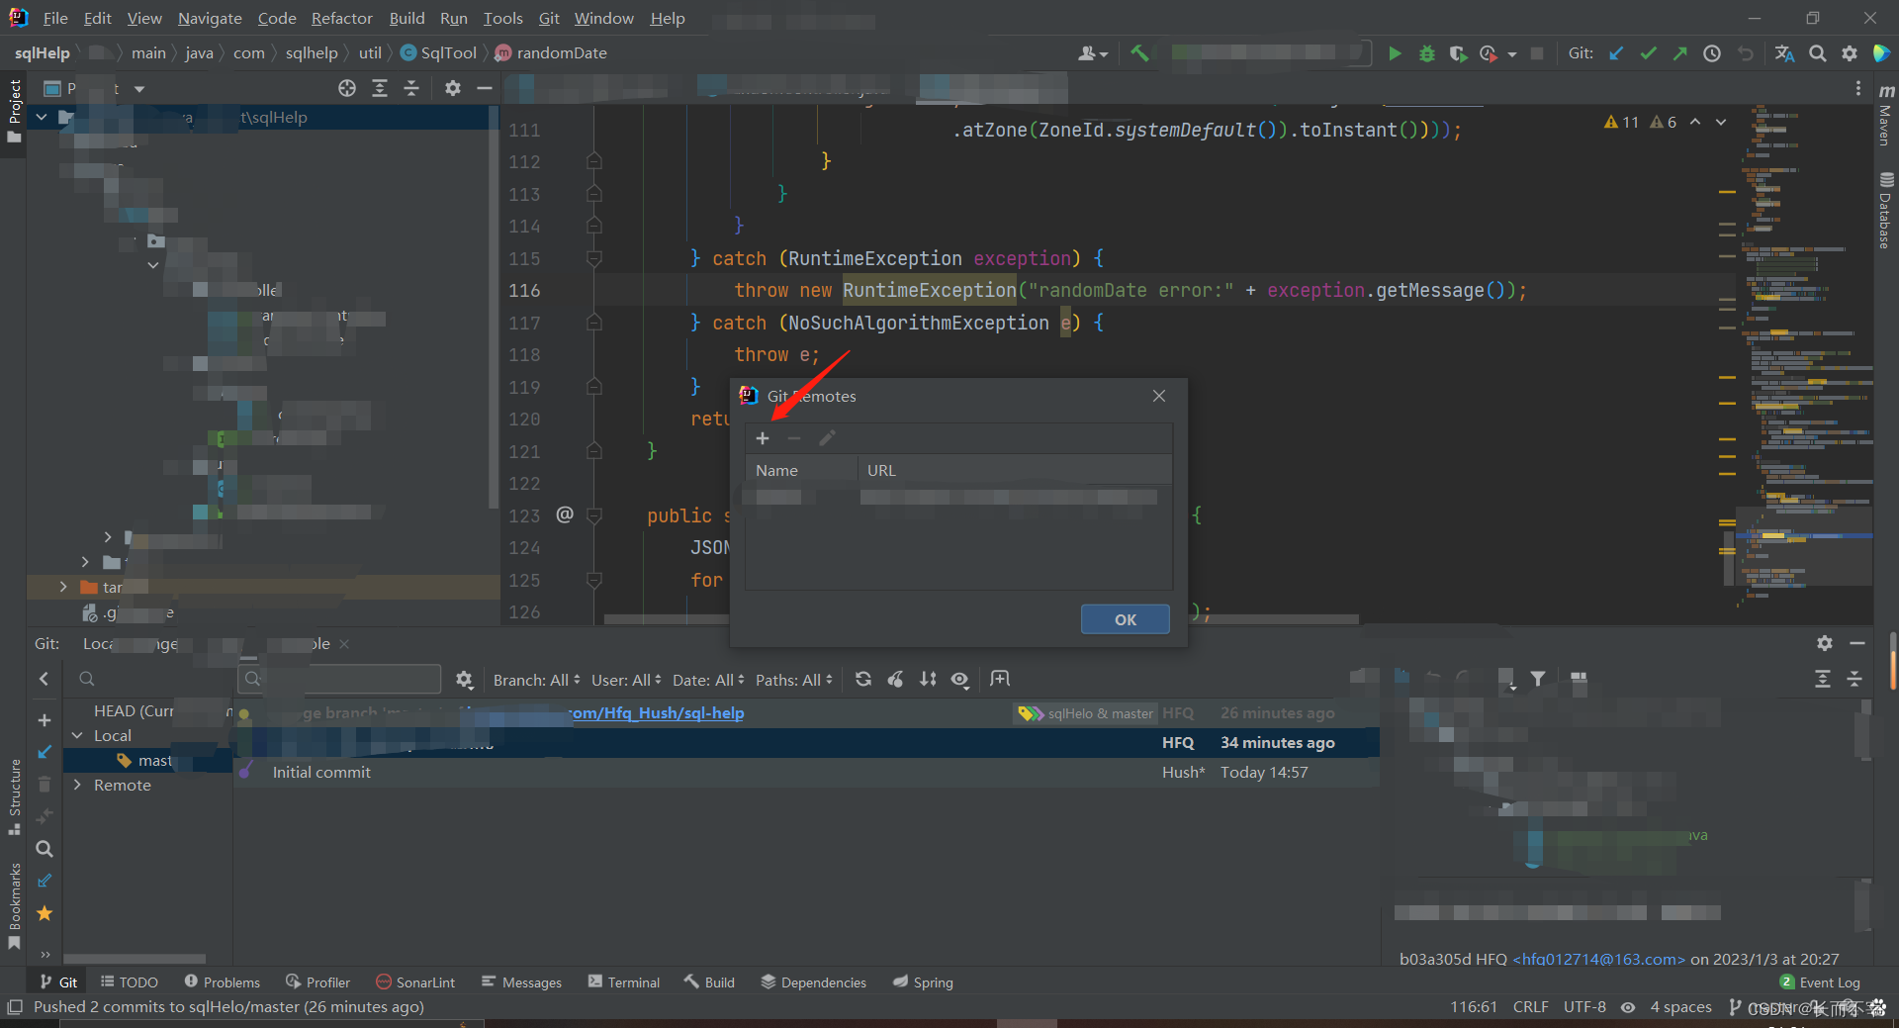Open the Navigate menu
Viewport: 1899px width, 1028px height.
(210, 18)
